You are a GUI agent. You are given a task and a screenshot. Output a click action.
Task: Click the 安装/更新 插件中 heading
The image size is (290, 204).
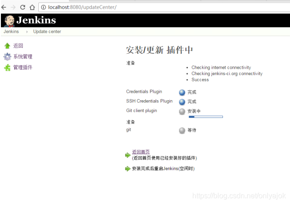pyautogui.click(x=159, y=50)
